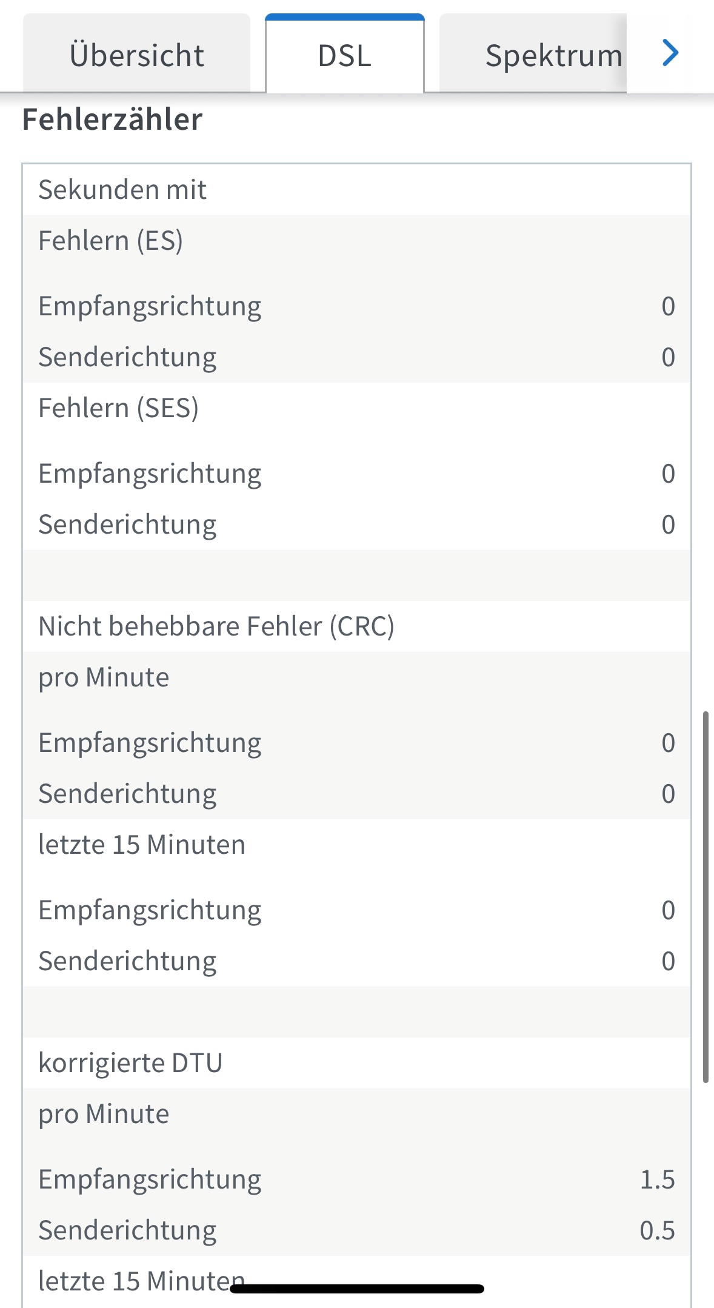This screenshot has height=1308, width=714.
Task: Tap the 1.5 Empfangsrichtung DTU value
Action: pos(658,1179)
